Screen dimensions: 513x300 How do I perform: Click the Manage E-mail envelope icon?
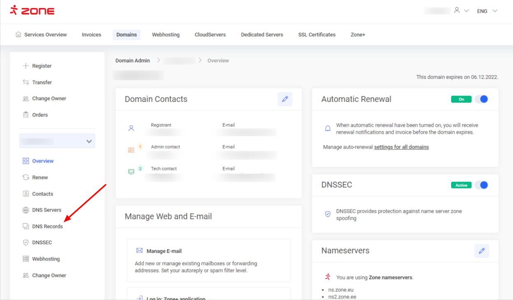139,251
